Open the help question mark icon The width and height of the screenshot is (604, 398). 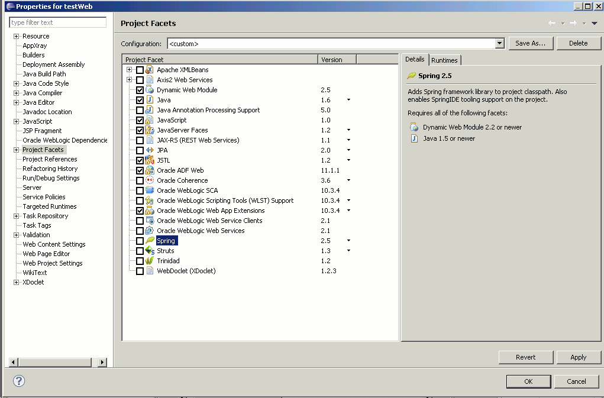pos(19,381)
